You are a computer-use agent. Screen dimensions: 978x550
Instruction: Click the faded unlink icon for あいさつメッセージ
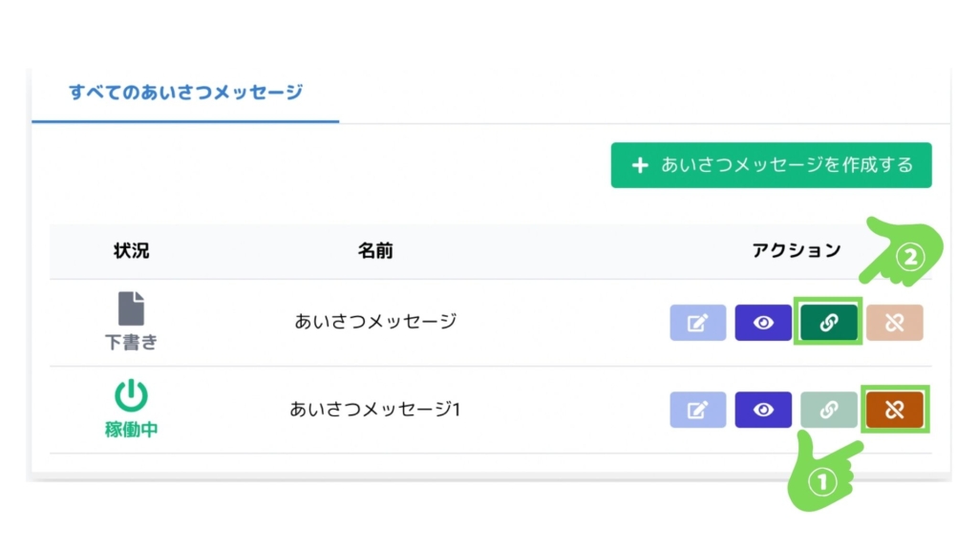point(894,323)
